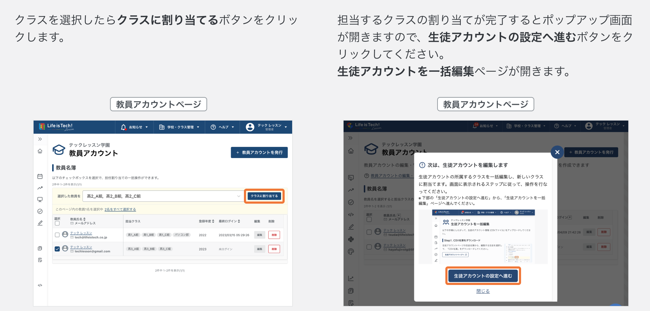Click user avatar icon in left screenshot header

250,127
